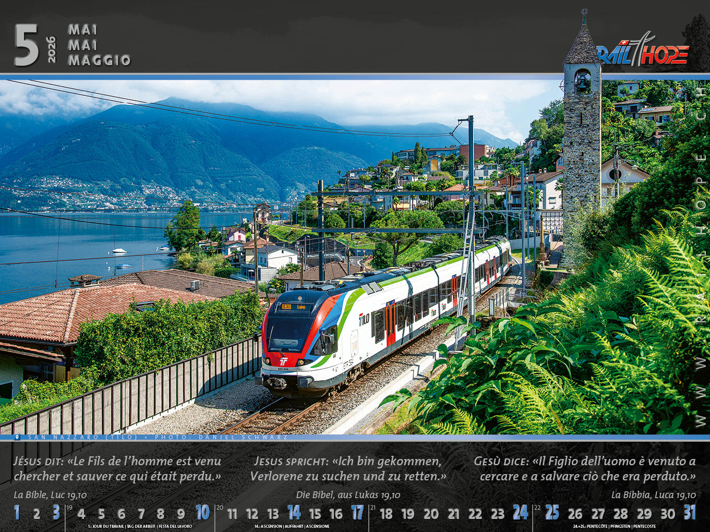This screenshot has width=710, height=532.
Task: Click the German verse reference Lukas 19,10
Action: [x=348, y=495]
